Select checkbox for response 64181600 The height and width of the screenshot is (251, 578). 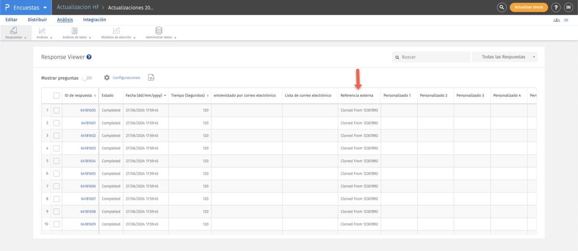tap(56, 110)
